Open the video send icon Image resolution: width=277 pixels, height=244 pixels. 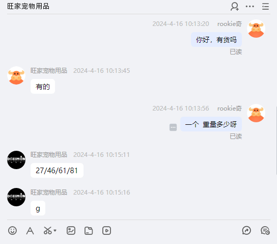click(x=106, y=231)
